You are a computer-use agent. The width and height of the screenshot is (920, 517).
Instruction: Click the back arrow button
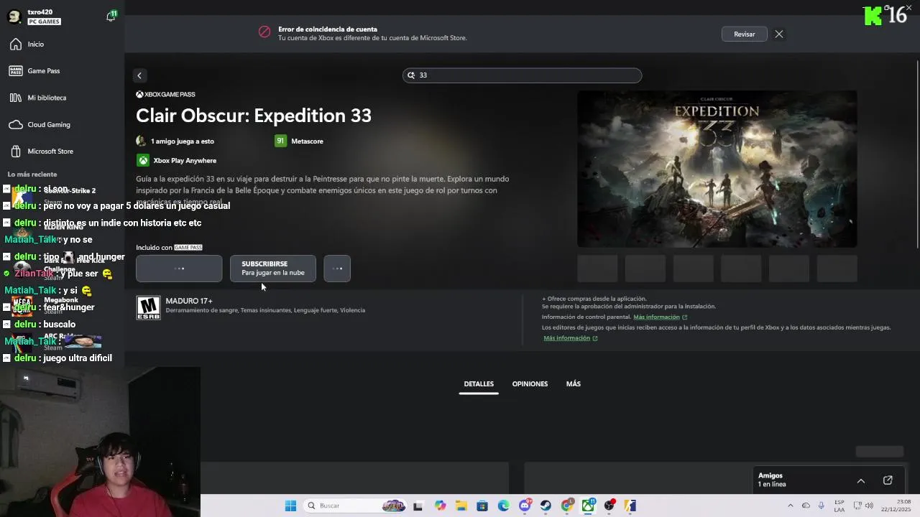coord(139,75)
